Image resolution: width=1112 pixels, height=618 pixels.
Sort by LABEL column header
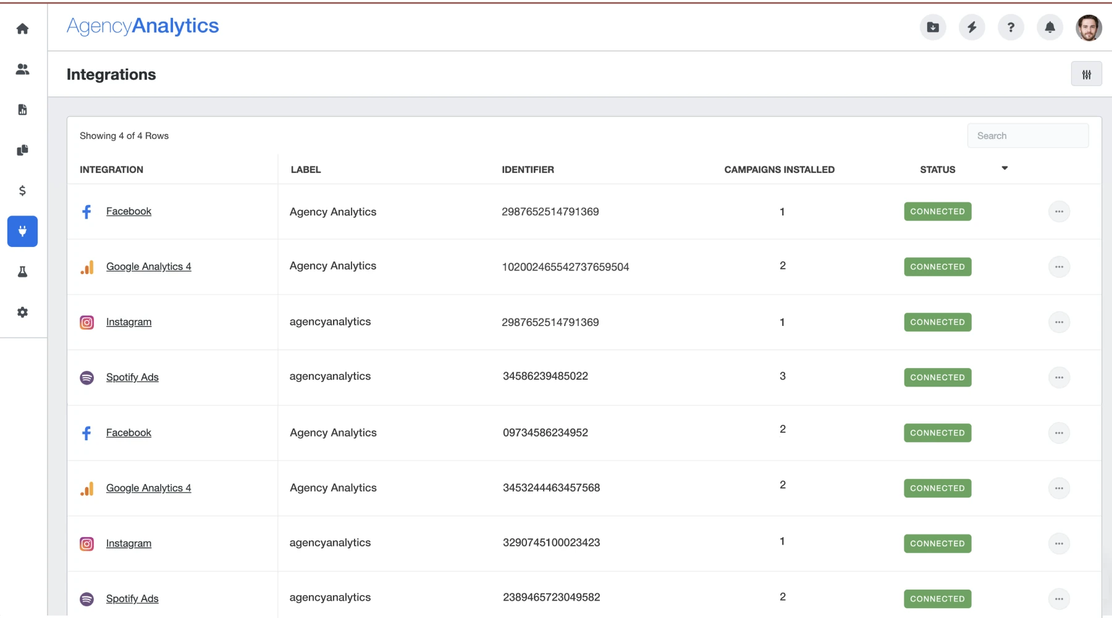[x=306, y=170]
